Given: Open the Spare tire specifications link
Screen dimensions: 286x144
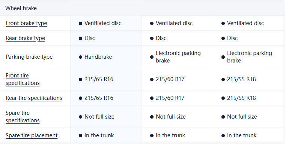Looking at the screenshot, I should (23, 117).
